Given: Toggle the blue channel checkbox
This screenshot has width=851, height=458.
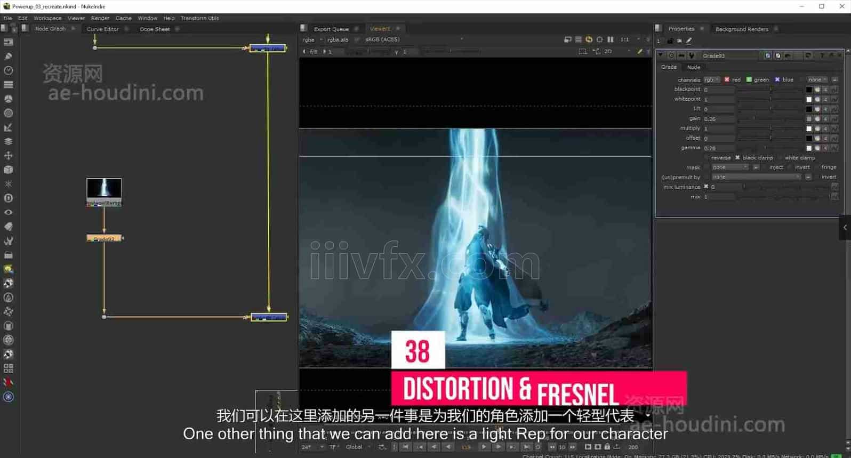Looking at the screenshot, I should point(777,79).
